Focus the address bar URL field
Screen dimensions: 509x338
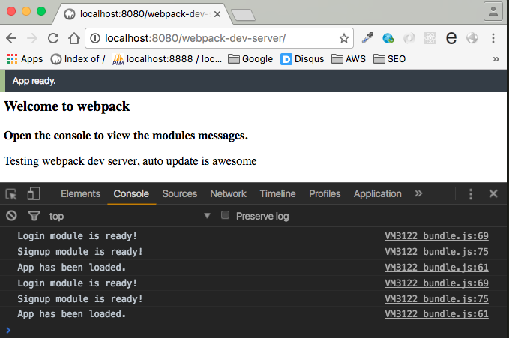click(x=217, y=38)
